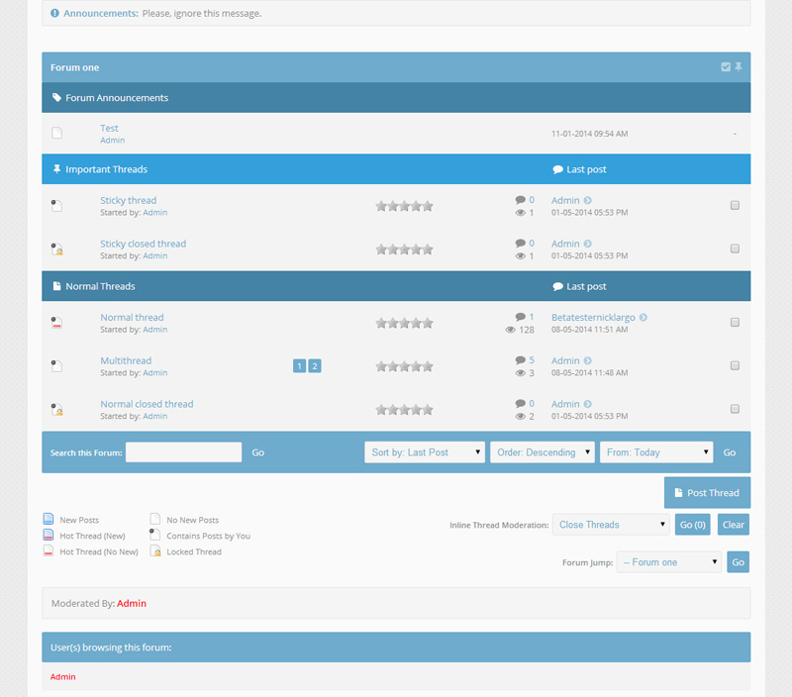Click the last-post arrow icon in Multithread row
The width and height of the screenshot is (792, 697).
click(x=588, y=361)
